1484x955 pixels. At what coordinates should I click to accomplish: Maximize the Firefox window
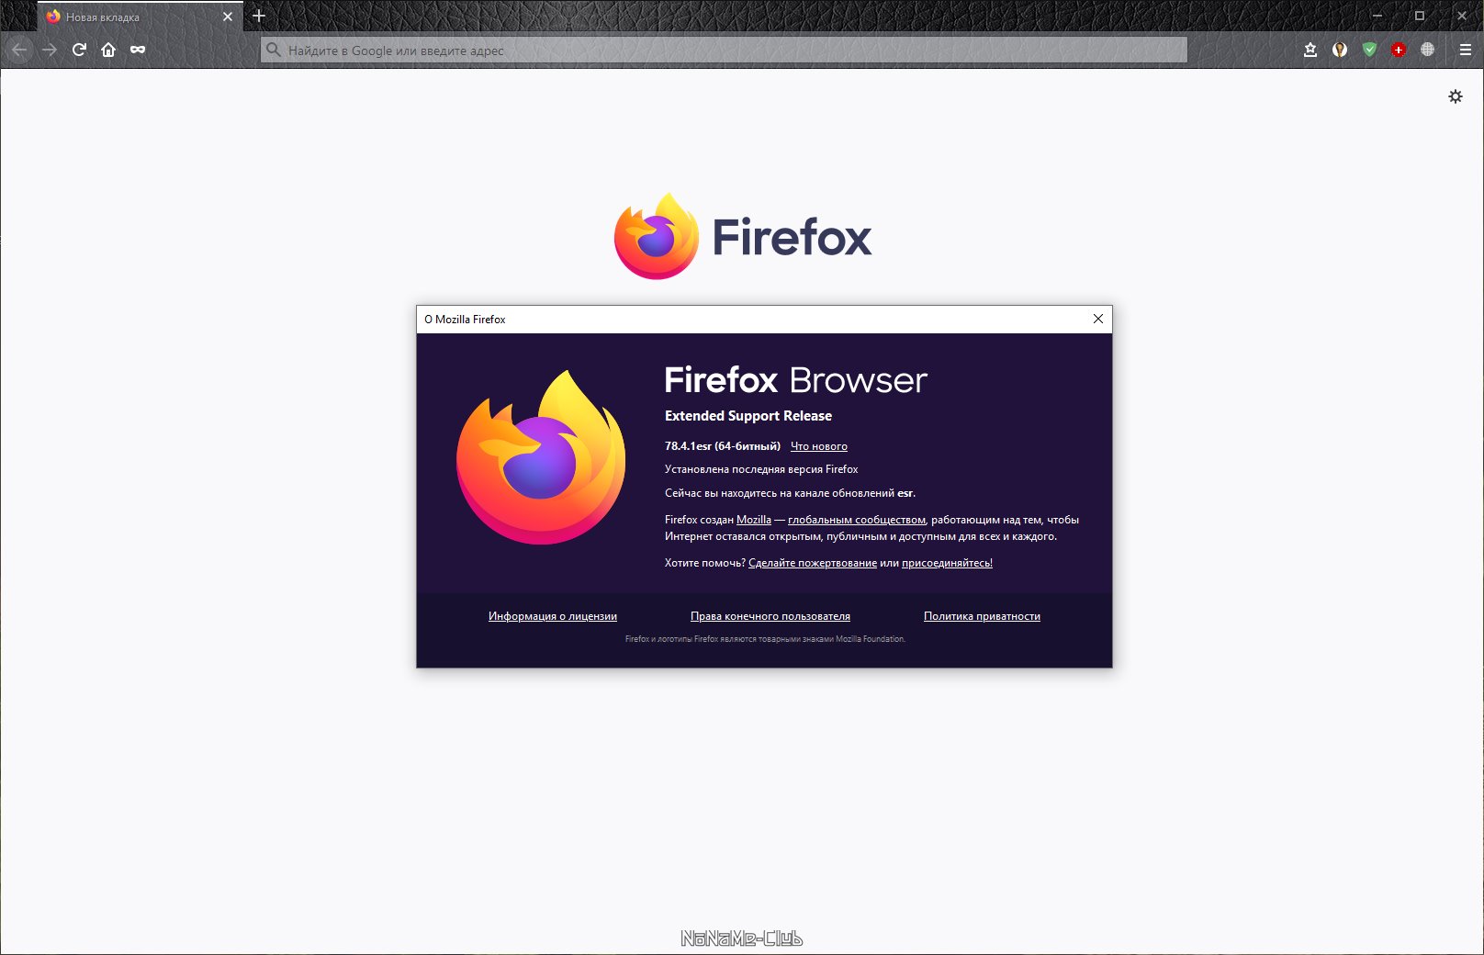pyautogui.click(x=1420, y=16)
